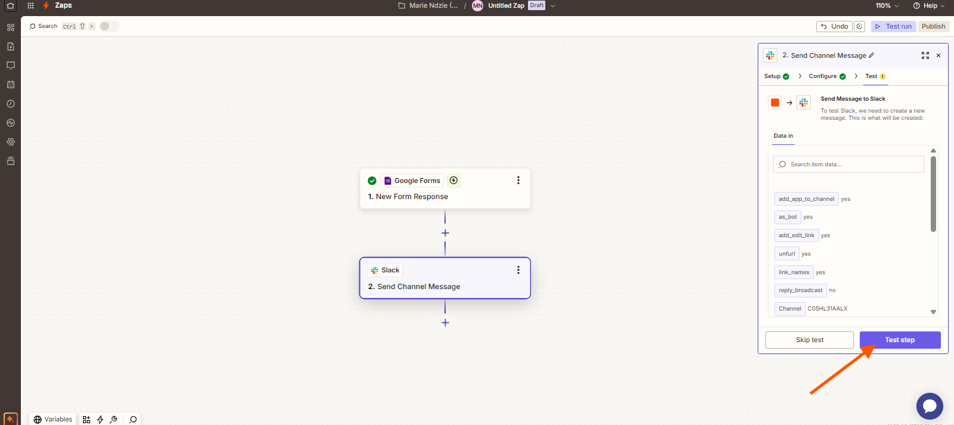The width and height of the screenshot is (954, 425).
Task: Click the tools wrench icon in bottom toolbar
Action: (113, 420)
